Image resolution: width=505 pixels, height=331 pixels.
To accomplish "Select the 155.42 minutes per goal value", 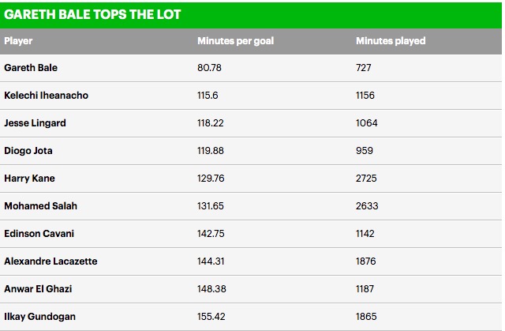I will point(211,317).
